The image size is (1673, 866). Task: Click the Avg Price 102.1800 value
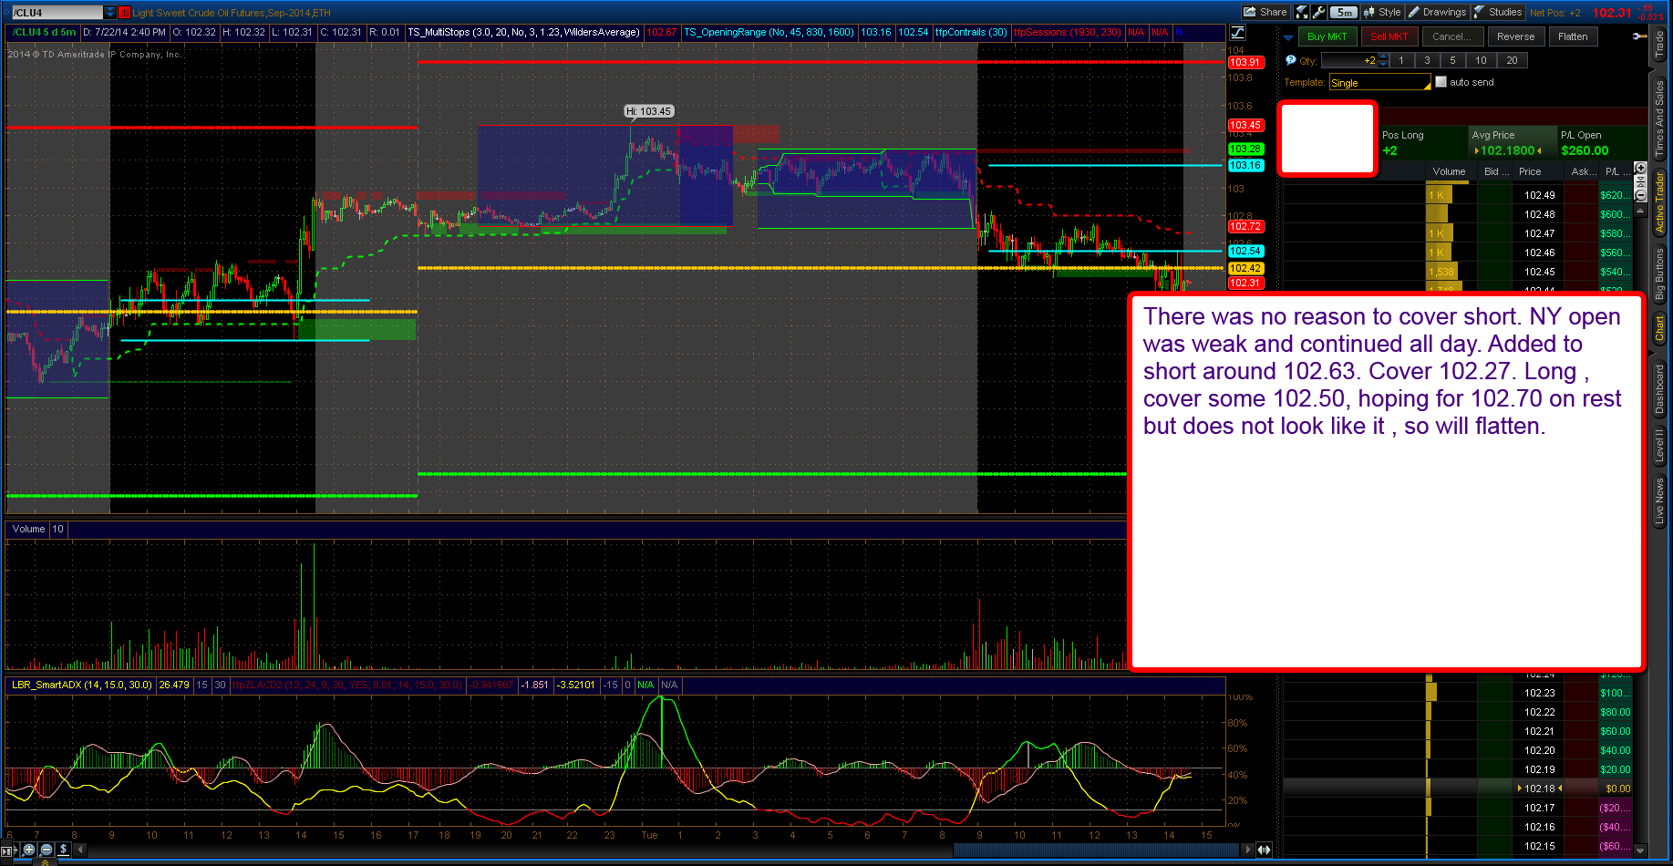point(1508,150)
